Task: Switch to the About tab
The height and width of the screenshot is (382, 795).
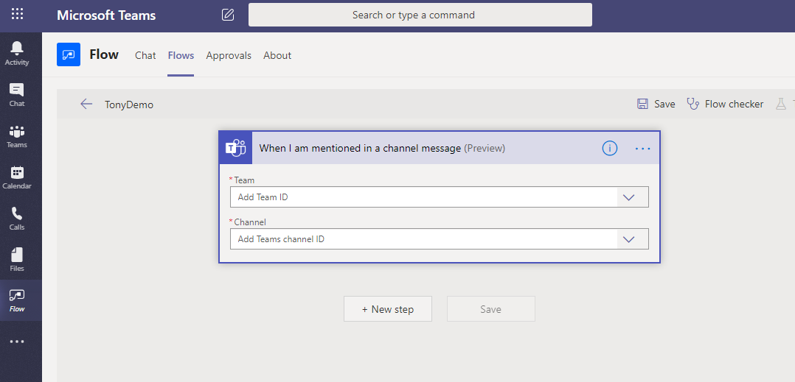Action: [x=277, y=55]
